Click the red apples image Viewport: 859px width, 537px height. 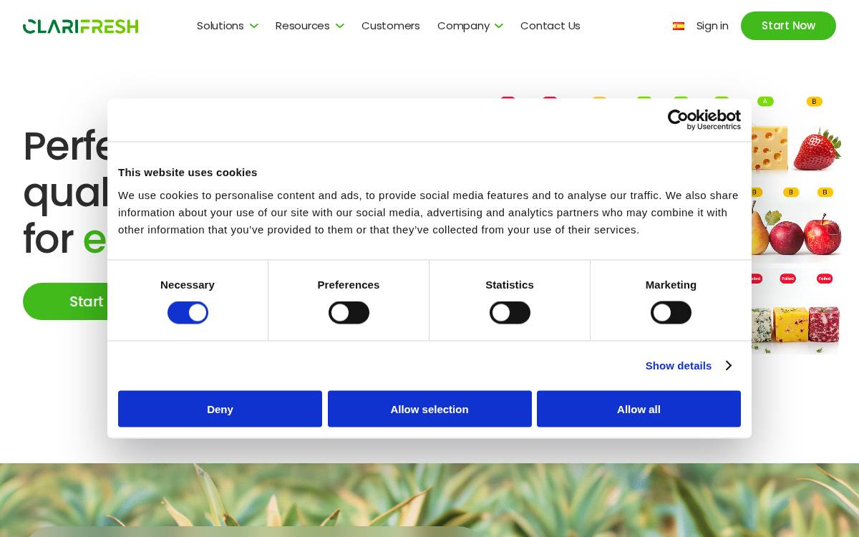click(x=805, y=234)
